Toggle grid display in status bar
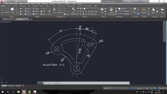 pos(110,88)
